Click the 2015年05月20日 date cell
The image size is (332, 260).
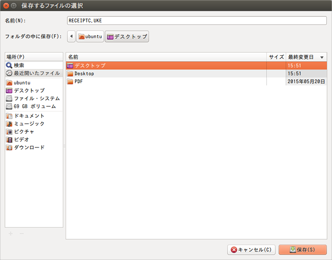coord(306,81)
